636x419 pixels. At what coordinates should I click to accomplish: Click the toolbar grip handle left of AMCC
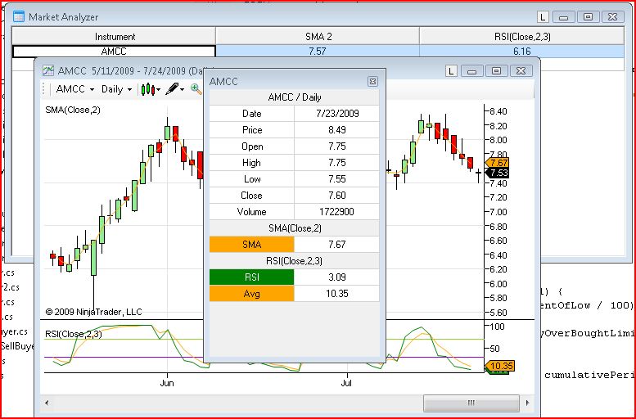(44, 89)
